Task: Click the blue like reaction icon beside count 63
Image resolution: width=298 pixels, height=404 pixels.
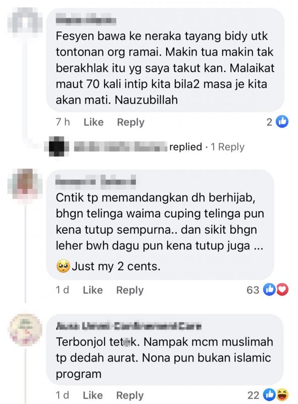Action: coord(269,290)
